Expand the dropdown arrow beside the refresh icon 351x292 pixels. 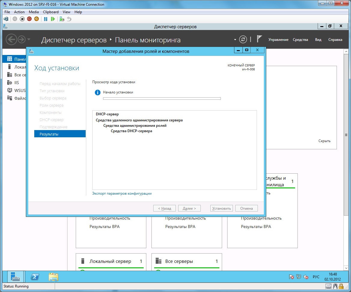[x=235, y=40]
